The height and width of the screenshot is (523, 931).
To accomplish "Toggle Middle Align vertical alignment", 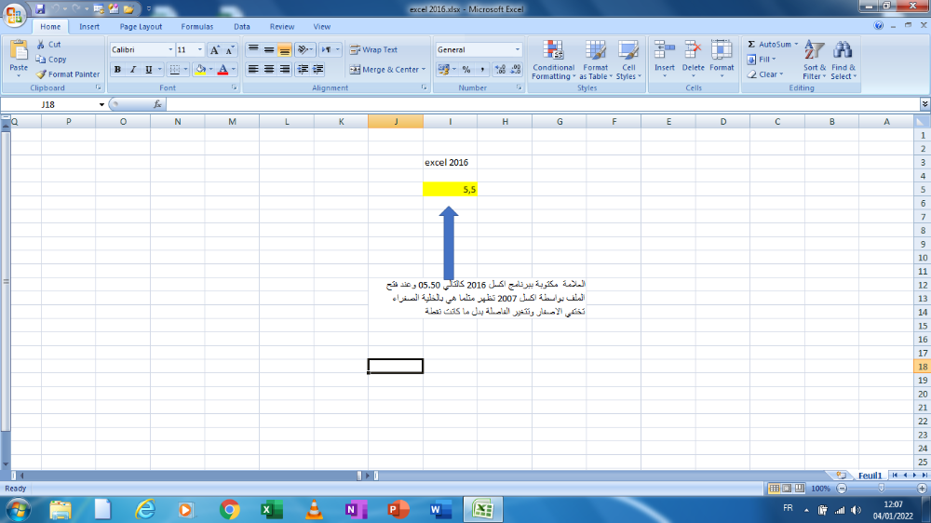I will (x=269, y=50).
